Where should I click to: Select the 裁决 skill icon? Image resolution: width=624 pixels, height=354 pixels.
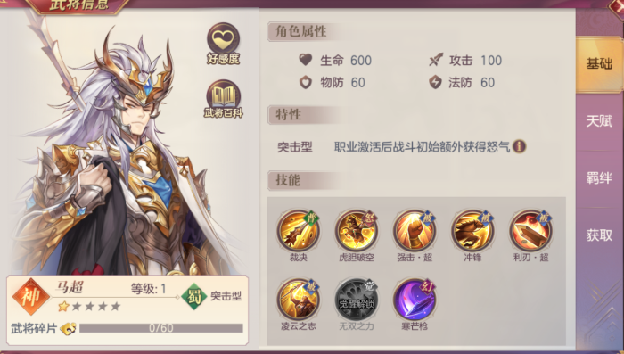299,230
